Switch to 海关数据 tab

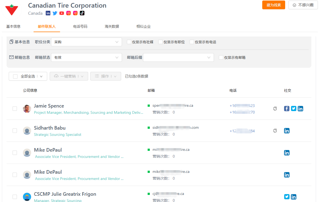tap(112, 26)
